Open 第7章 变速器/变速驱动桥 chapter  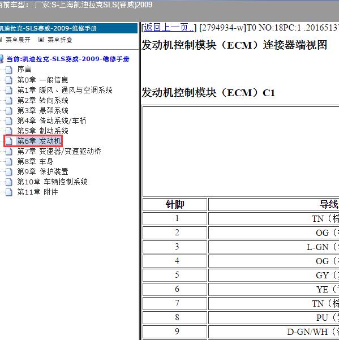59,151
